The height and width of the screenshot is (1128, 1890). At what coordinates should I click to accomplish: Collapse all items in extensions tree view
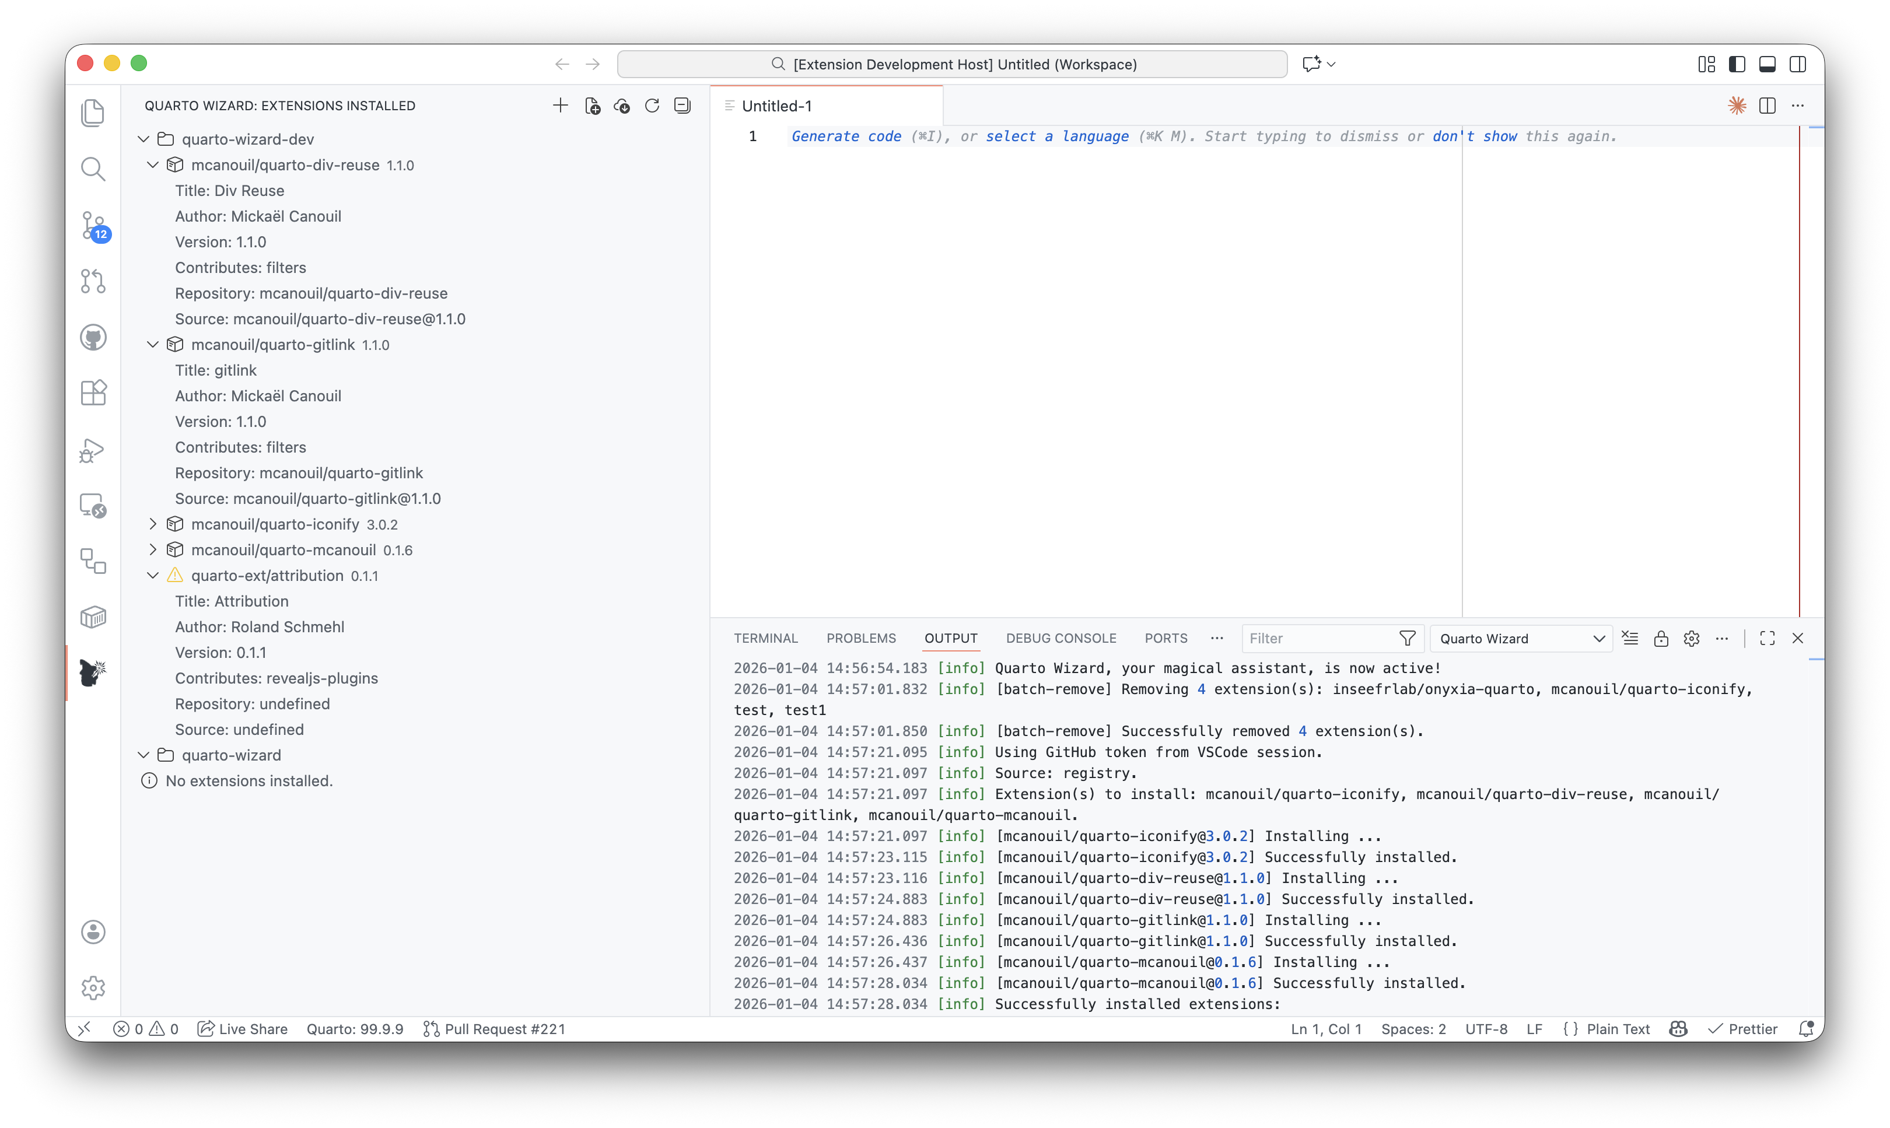click(682, 106)
